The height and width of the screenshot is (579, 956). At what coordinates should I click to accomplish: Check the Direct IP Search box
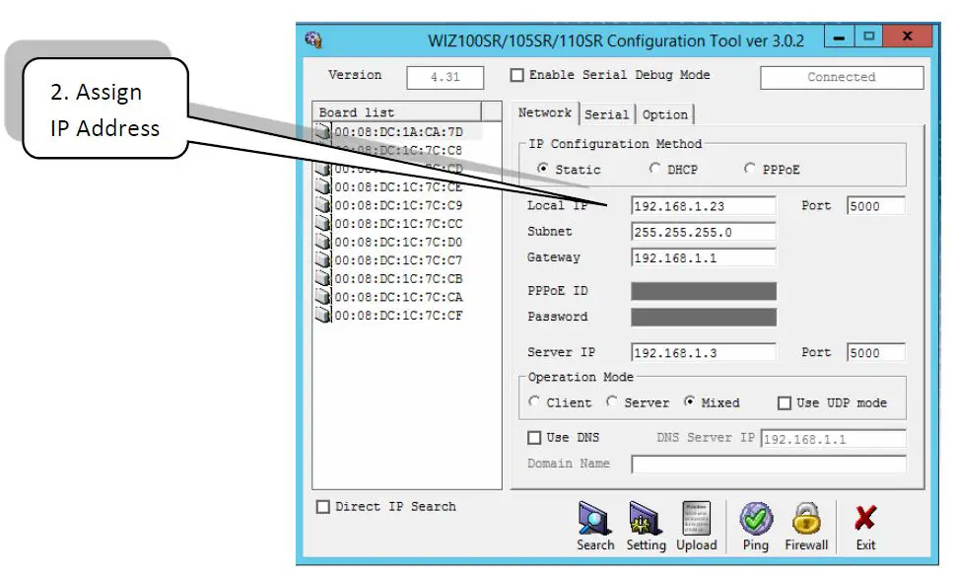323,506
